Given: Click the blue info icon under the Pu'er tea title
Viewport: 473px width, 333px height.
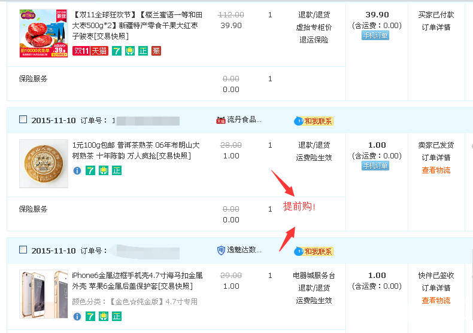Looking at the screenshot, I should tap(77, 170).
